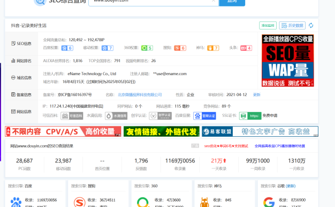
Task: Open the SEO量 WAP量 advertisement image
Action: [287, 61]
